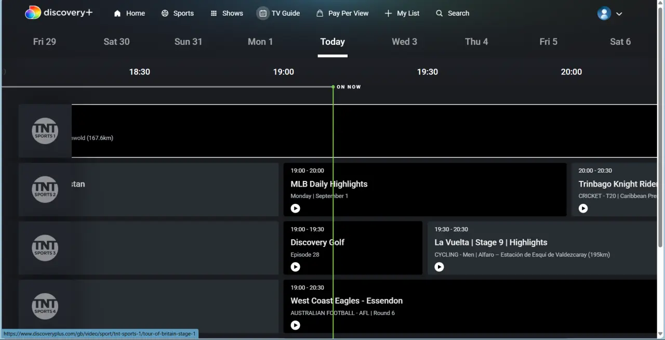Switch to the Mon 1 day tab
The width and height of the screenshot is (665, 340).
pos(260,42)
